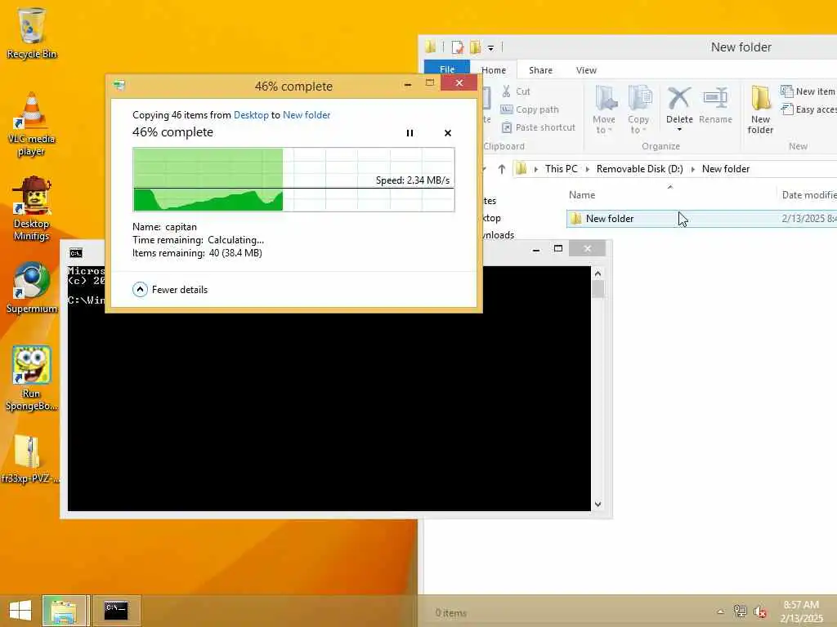The image size is (837, 627).
Task: Follow the New folder destination link
Action: tap(307, 114)
